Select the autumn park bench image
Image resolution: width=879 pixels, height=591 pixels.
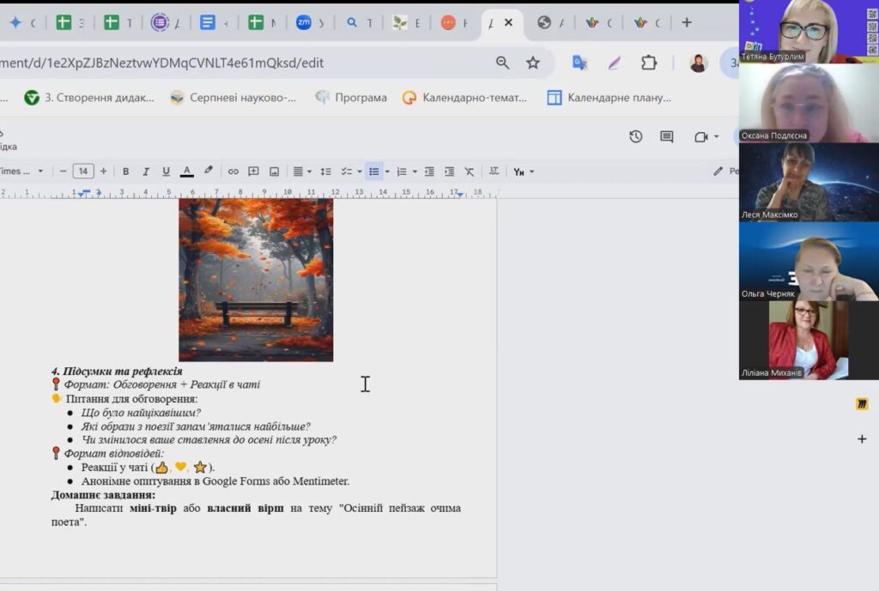tap(256, 280)
